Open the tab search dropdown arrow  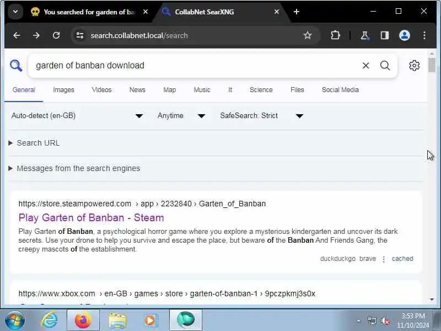coord(15,12)
